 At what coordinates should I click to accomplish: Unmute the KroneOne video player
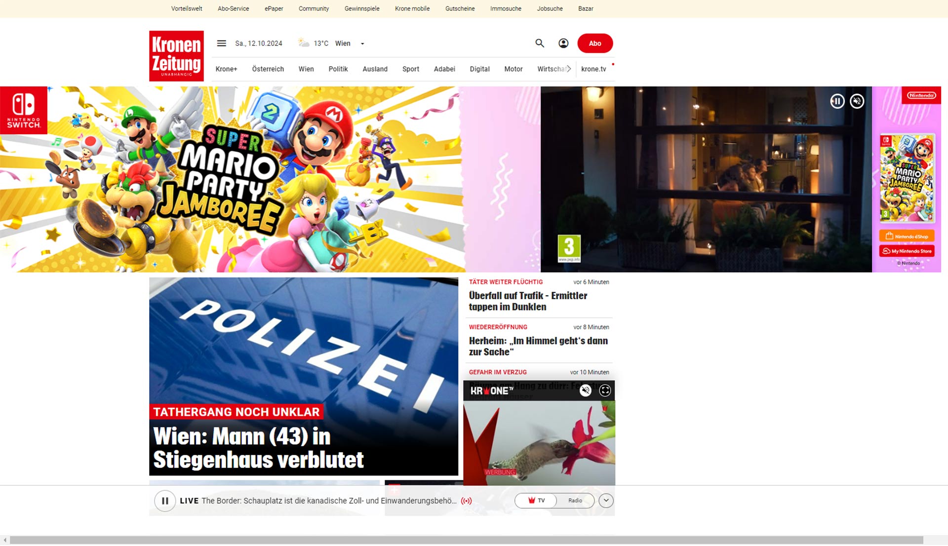click(x=586, y=390)
